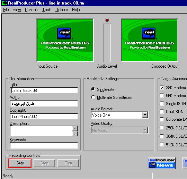Image resolution: width=187 pixels, height=179 pixels.
Task: Open the Options menu
Action: click(x=62, y=10)
